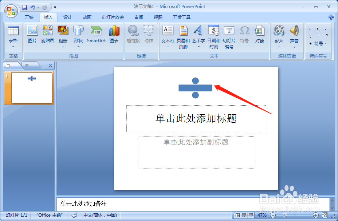338x221 pixels.
Task: Open PowerPoint help question mark
Action: tap(331, 17)
